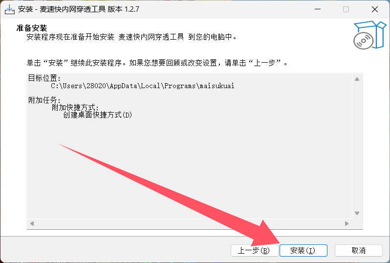
Task: Close the installer window
Action: 374,9
